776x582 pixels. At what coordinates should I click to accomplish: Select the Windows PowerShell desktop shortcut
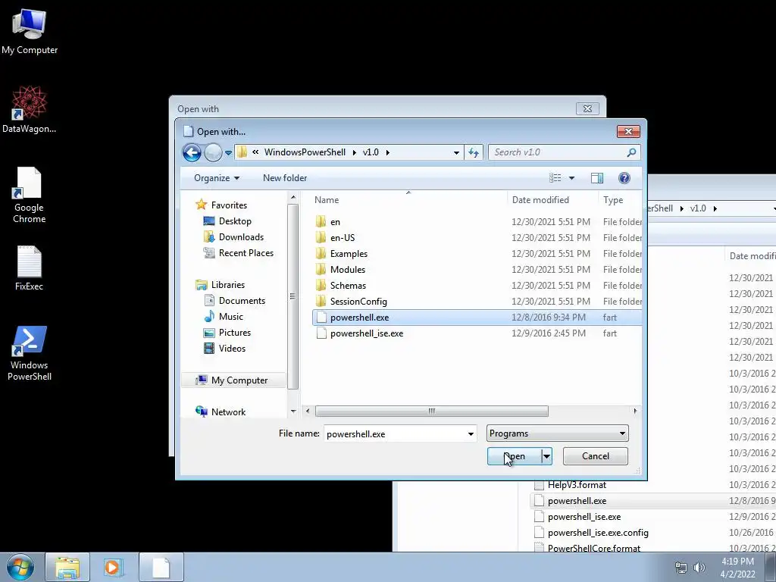pos(30,353)
